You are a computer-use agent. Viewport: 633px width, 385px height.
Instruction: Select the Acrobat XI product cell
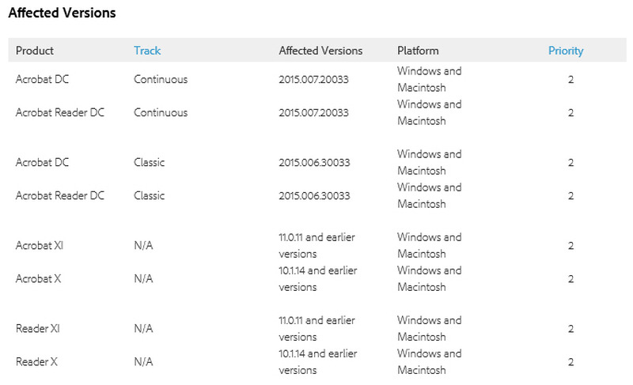[40, 246]
